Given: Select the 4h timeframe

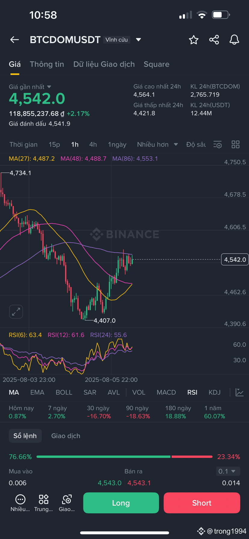Looking at the screenshot, I should pyautogui.click(x=93, y=145).
